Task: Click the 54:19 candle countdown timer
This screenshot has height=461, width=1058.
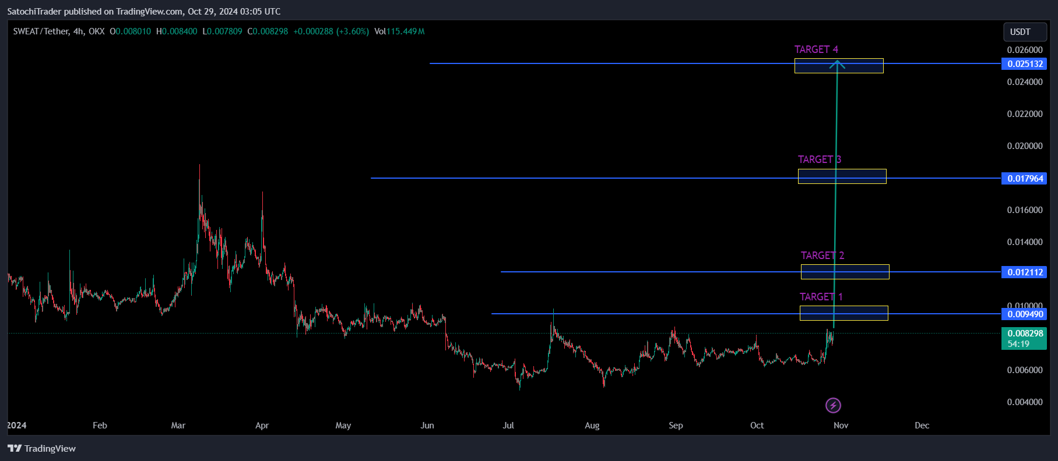Action: 1018,344
